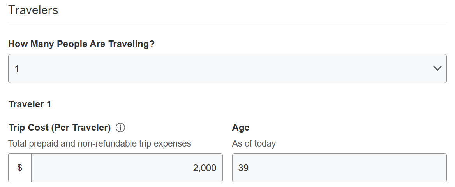
Task: Click the middle of the travelers count dropdown
Action: [x=227, y=68]
